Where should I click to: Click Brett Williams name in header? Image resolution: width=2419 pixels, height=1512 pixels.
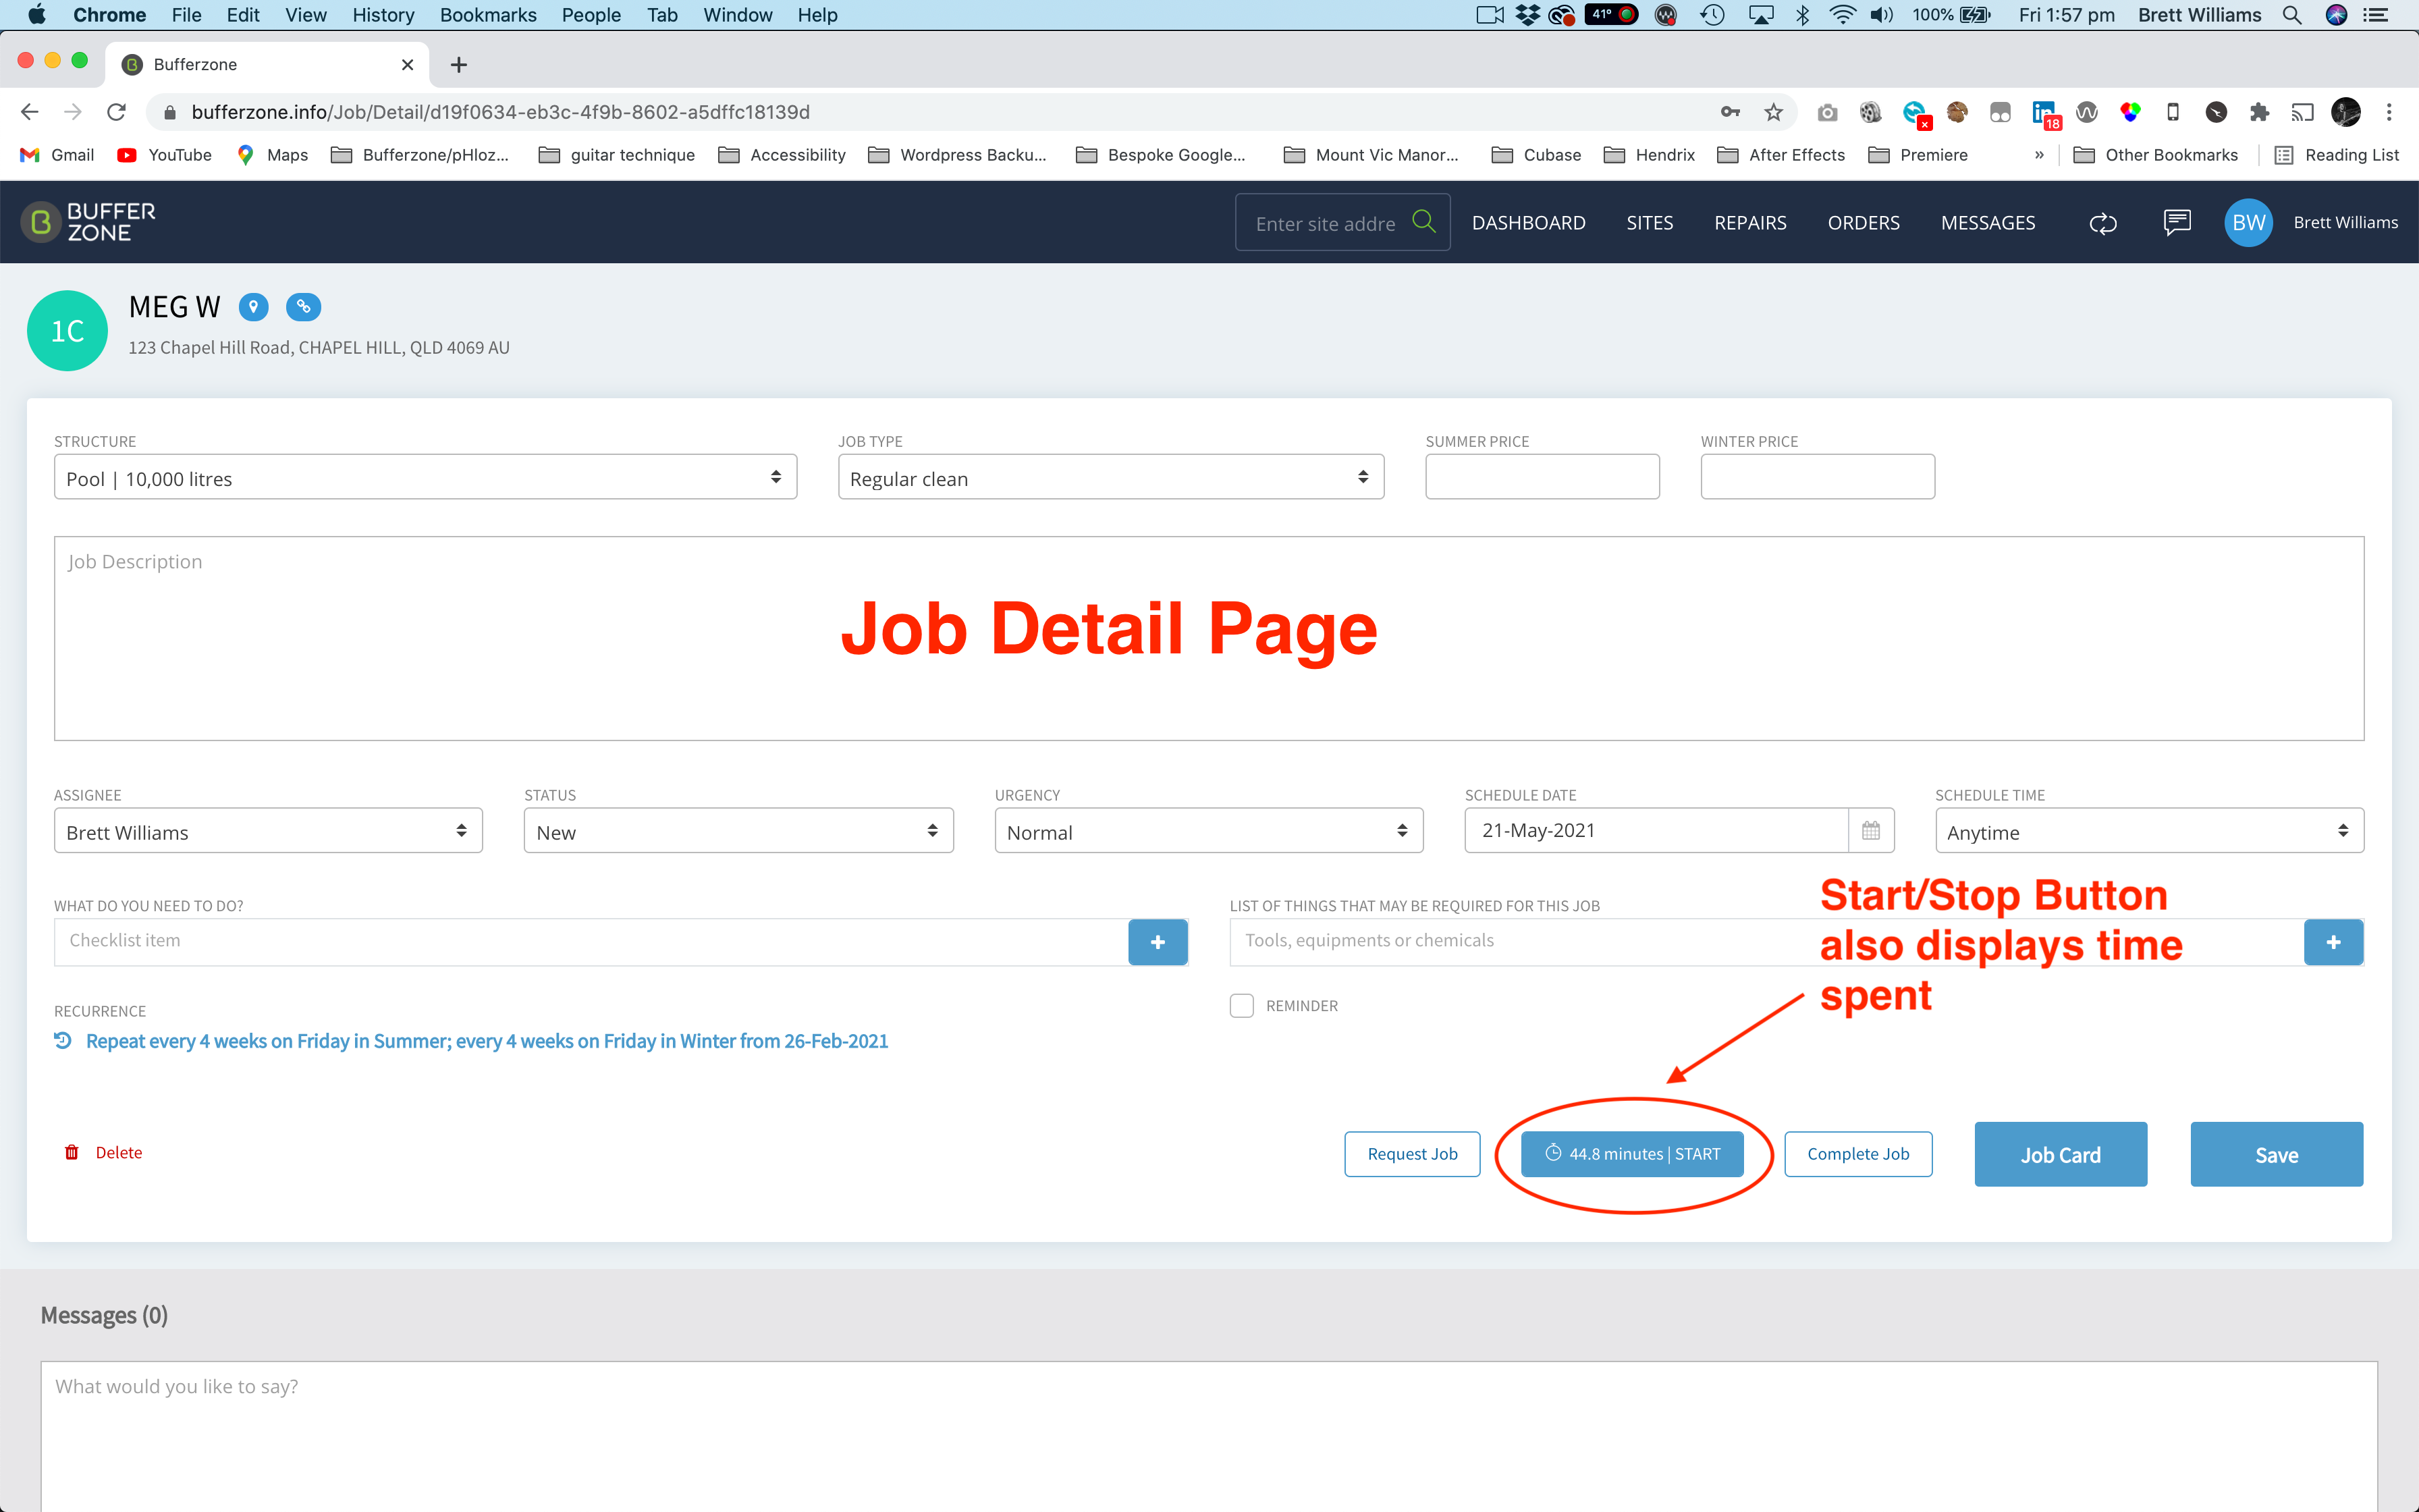tap(2345, 222)
